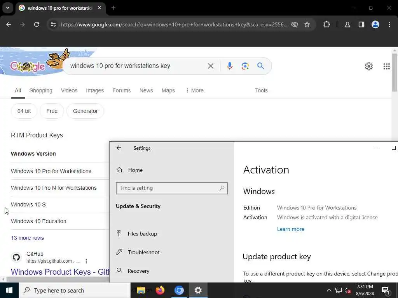Click the 'Learn more' activation link
Viewport: 398px width, 298px height.
click(x=291, y=229)
